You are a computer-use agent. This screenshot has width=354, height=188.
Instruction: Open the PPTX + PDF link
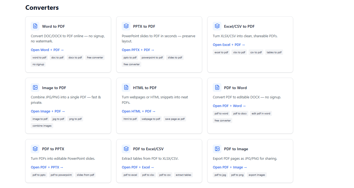click(x=138, y=50)
